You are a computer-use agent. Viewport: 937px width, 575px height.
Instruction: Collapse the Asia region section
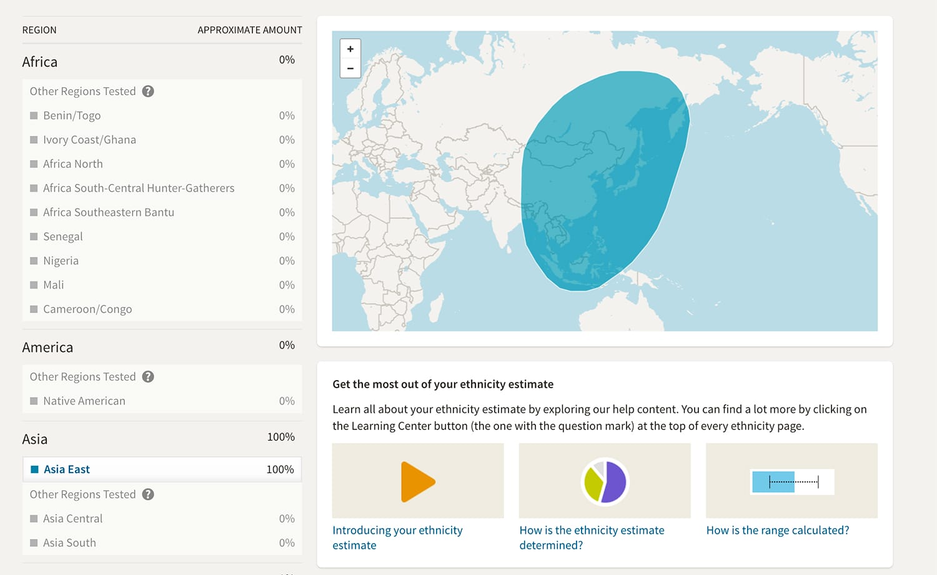coord(35,439)
